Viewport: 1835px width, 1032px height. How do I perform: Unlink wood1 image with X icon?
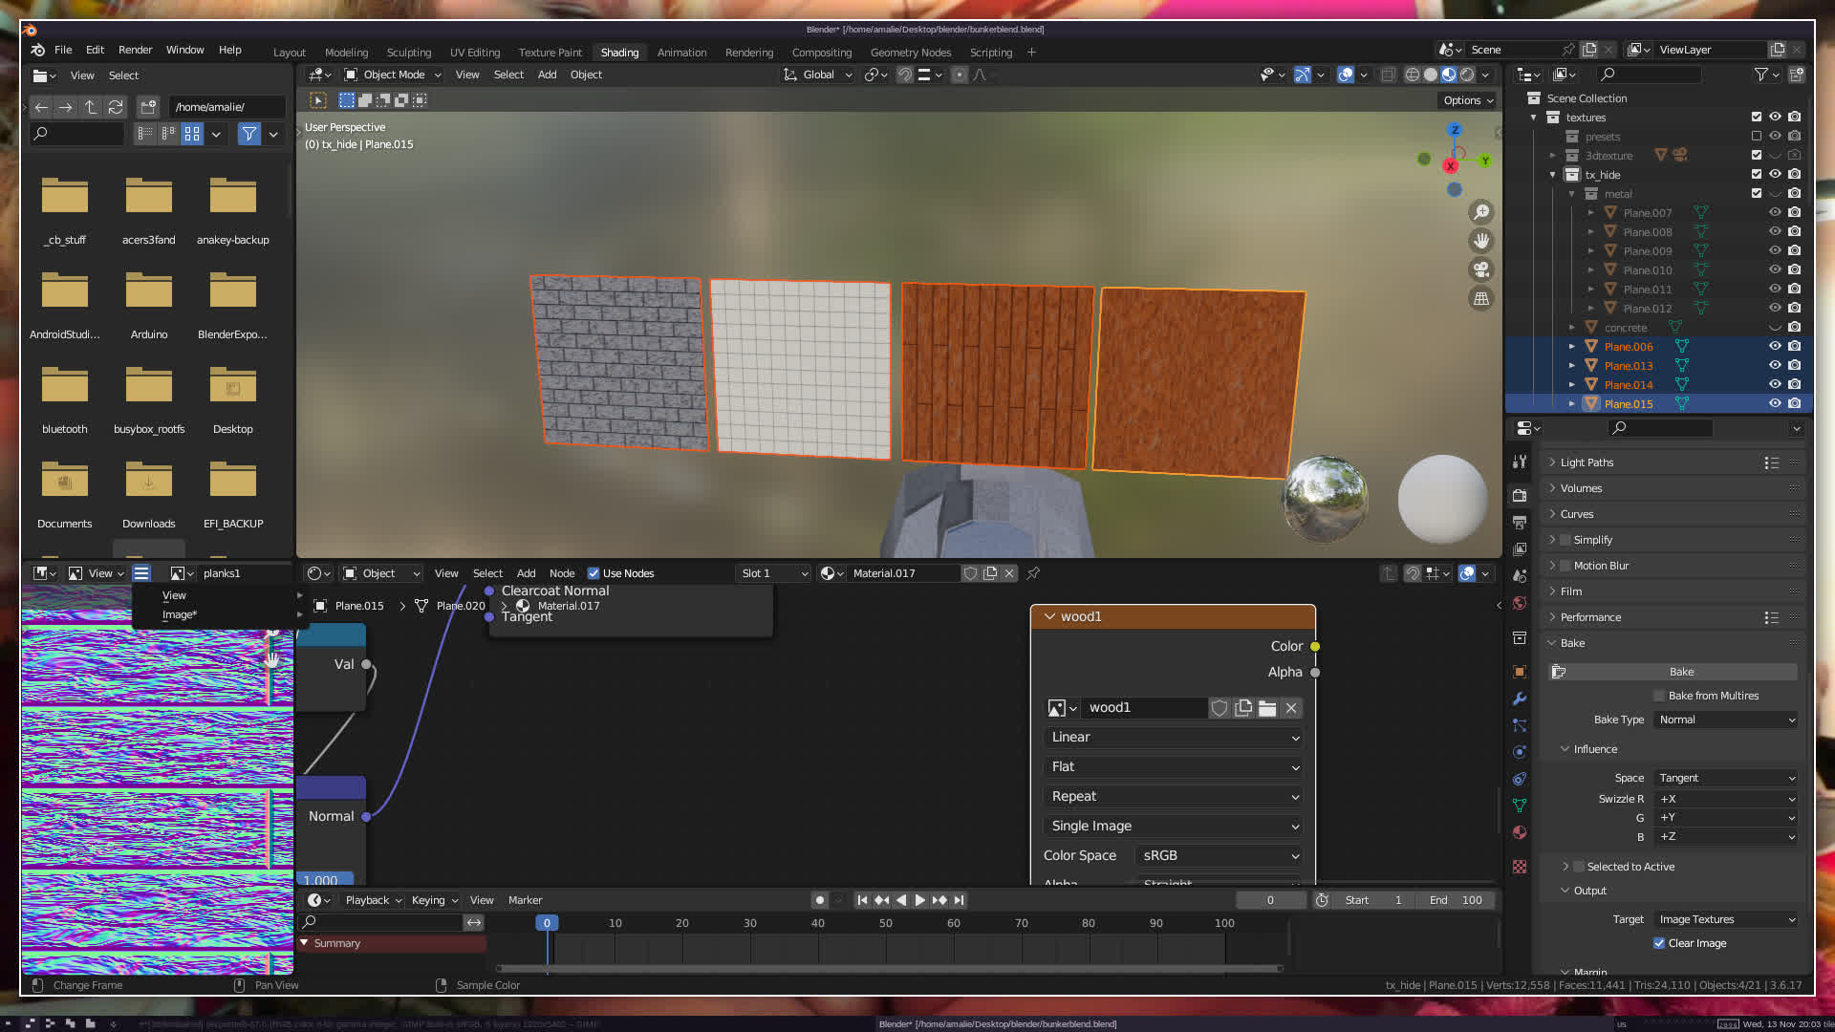[x=1291, y=708]
